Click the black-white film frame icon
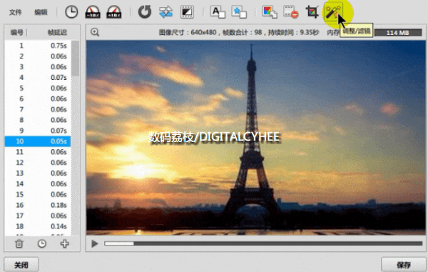 point(187,12)
